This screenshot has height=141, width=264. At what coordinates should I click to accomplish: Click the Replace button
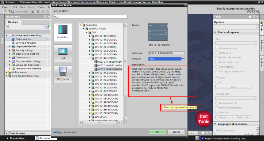click(x=224, y=117)
